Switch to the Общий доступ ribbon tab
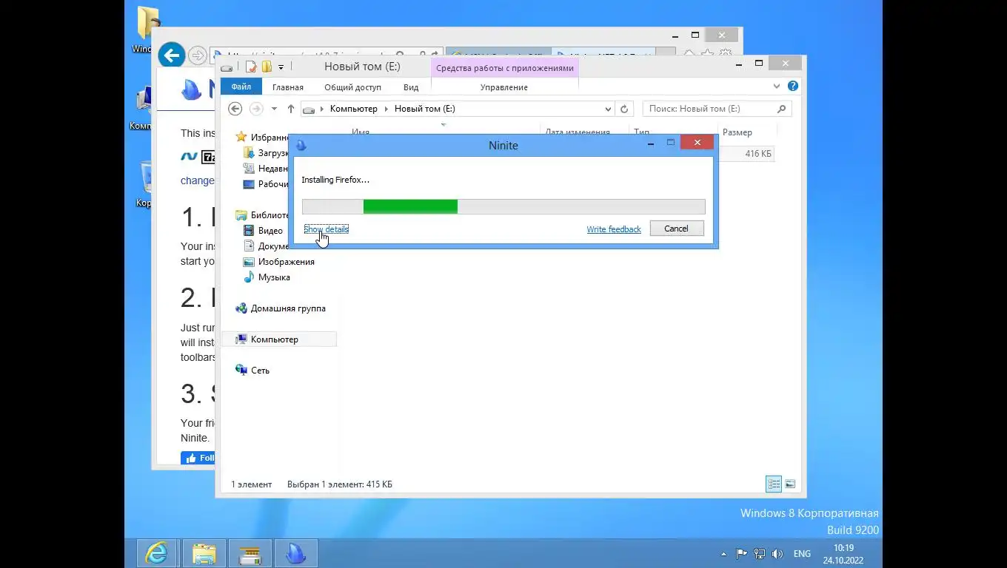Image resolution: width=1007 pixels, height=568 pixels. click(352, 87)
